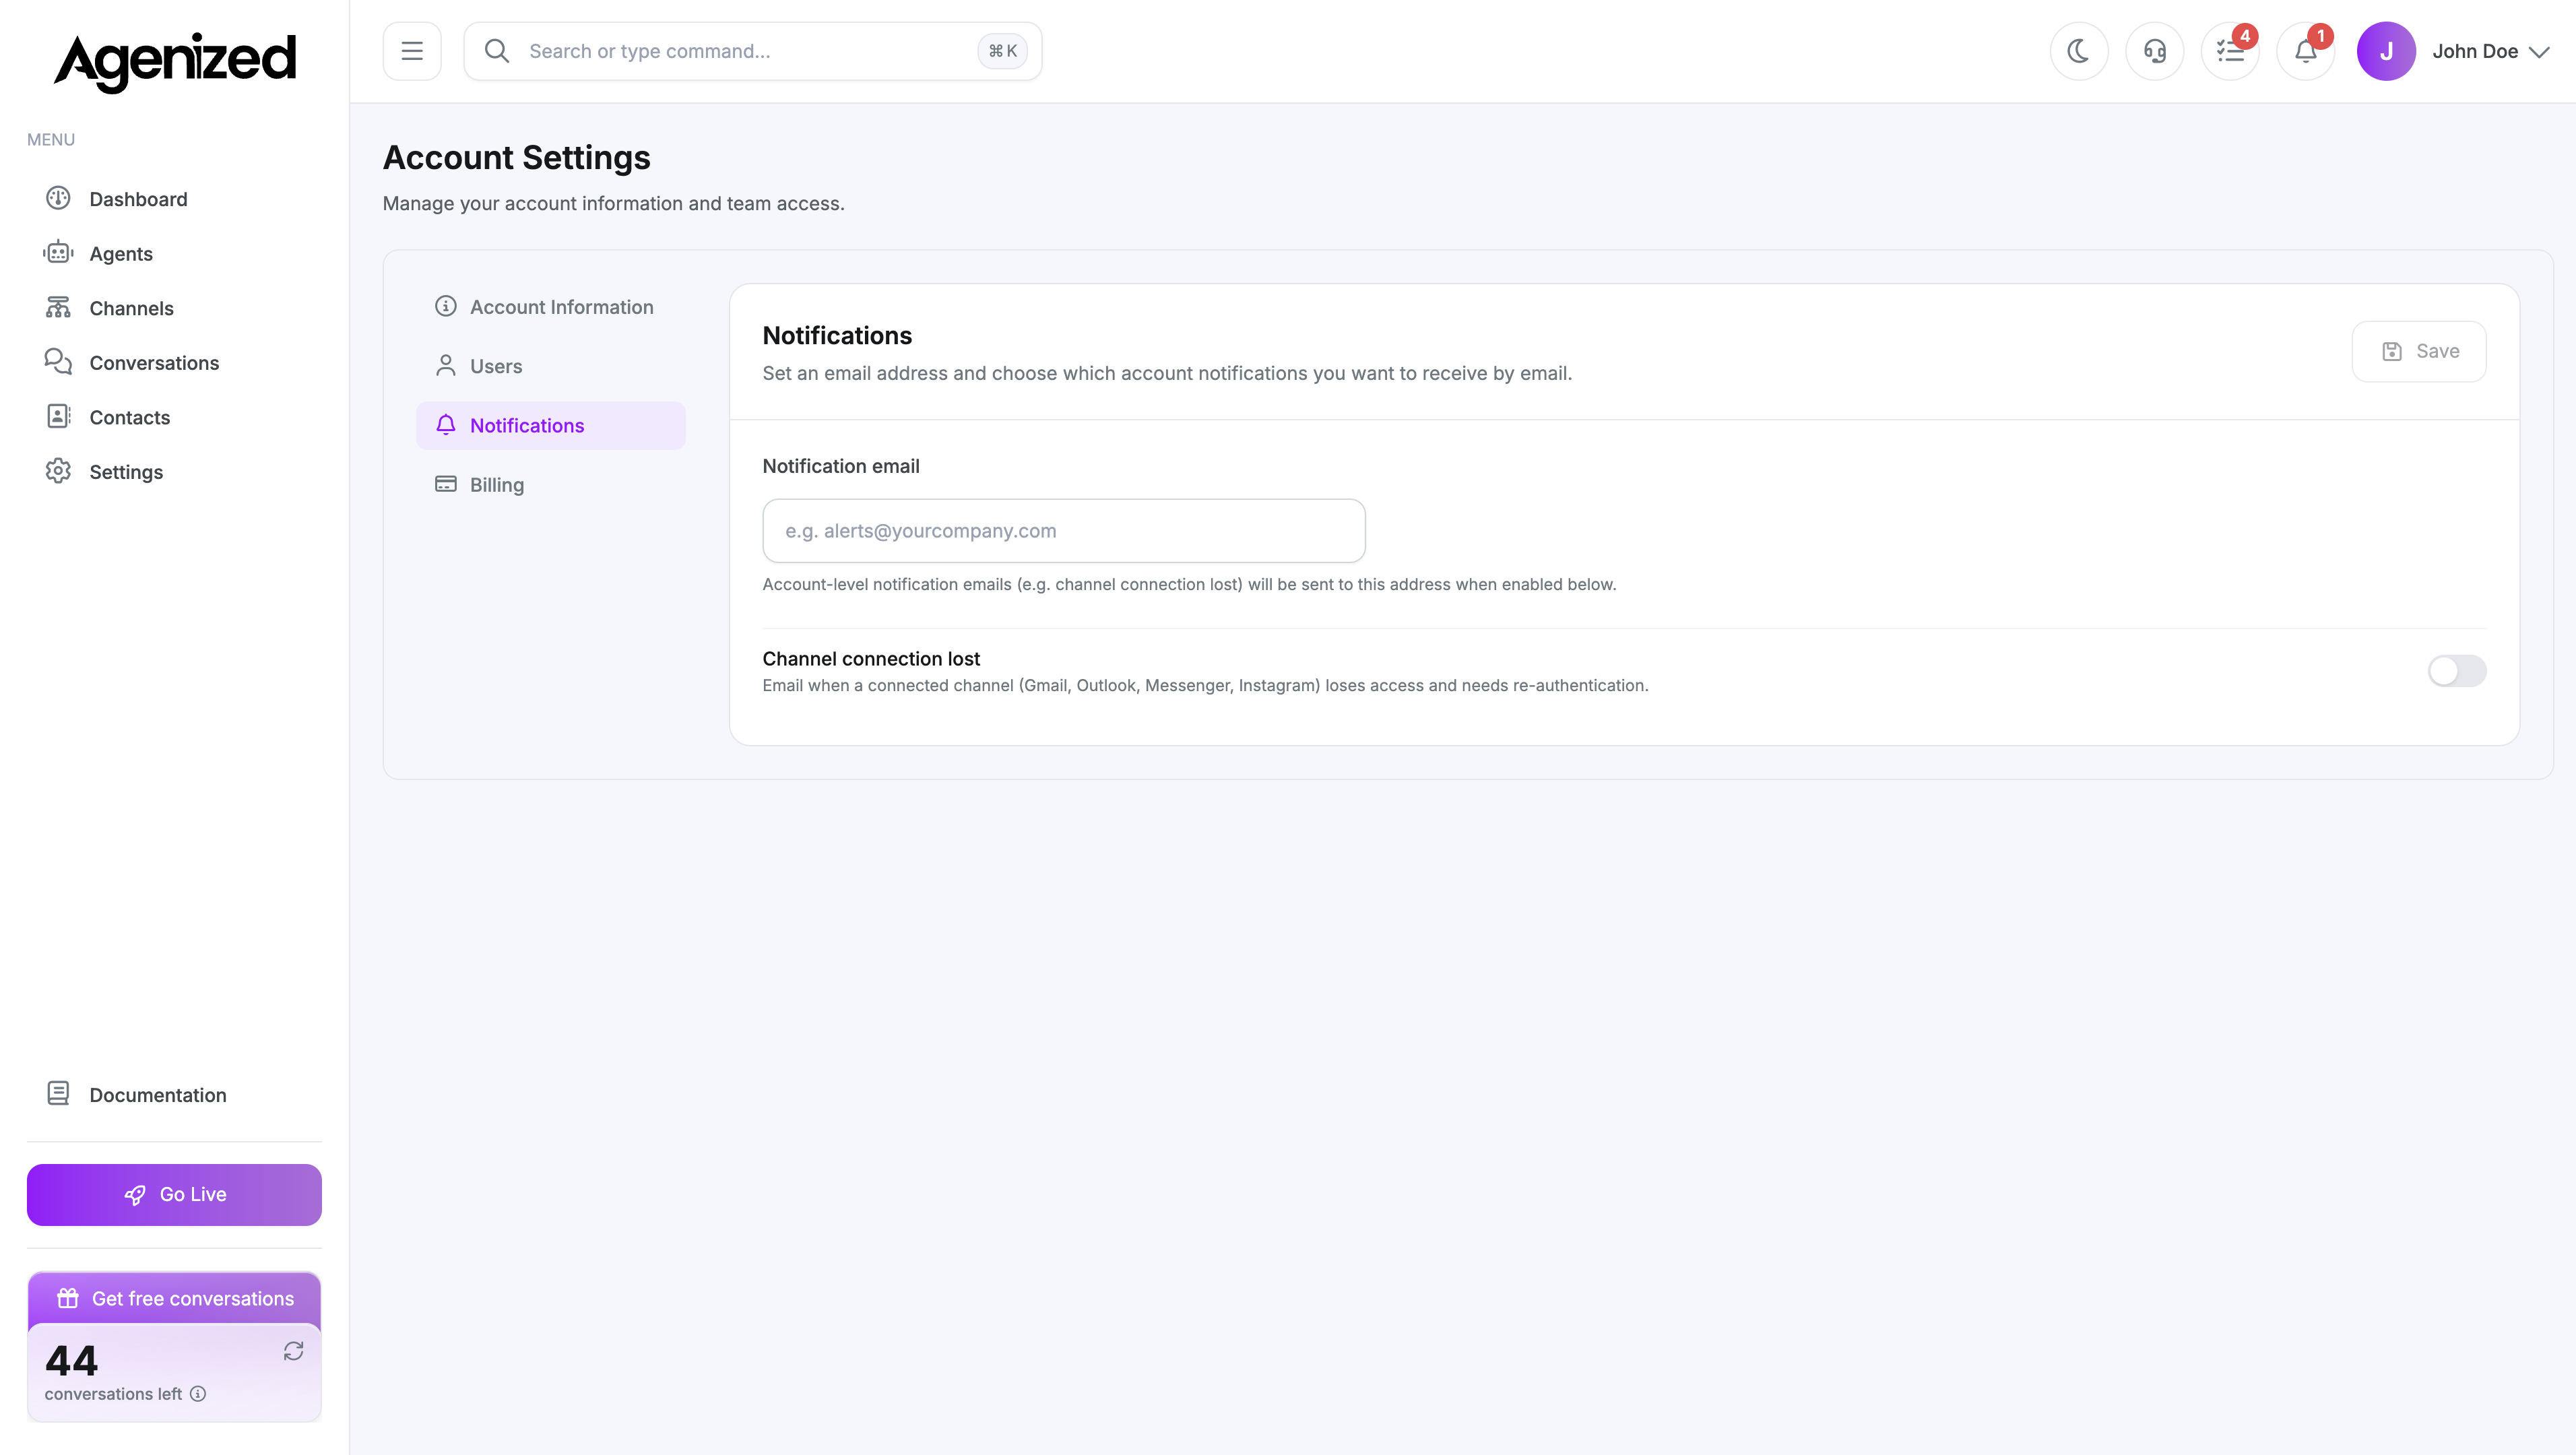Click the John Doe username
This screenshot has height=1455, width=2576.
(2475, 51)
